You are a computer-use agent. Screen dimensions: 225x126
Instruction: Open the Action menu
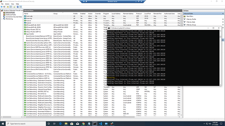coord(7,4)
